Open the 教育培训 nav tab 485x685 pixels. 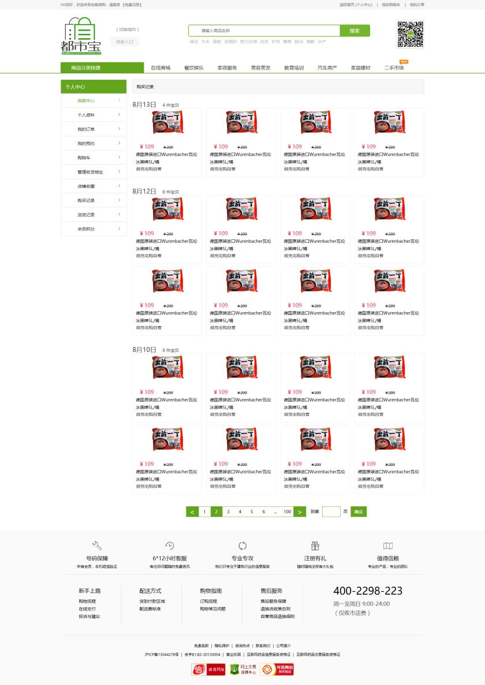click(294, 68)
